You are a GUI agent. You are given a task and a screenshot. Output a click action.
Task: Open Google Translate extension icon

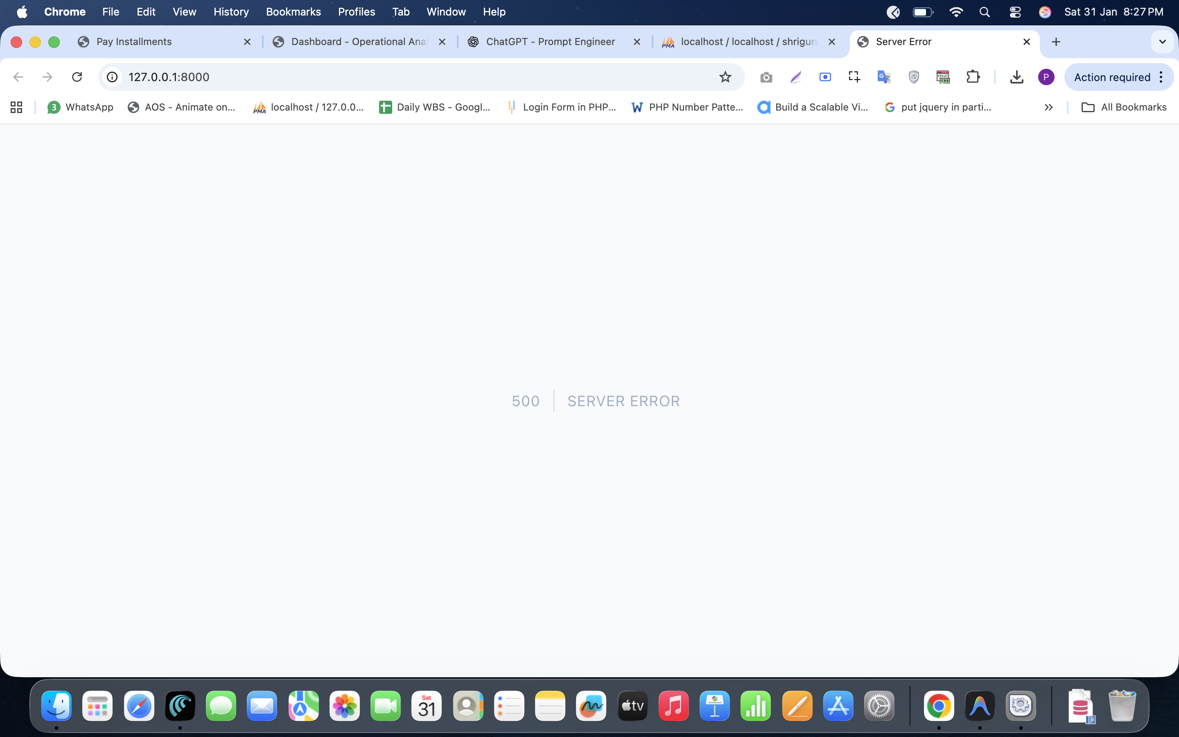click(x=883, y=77)
